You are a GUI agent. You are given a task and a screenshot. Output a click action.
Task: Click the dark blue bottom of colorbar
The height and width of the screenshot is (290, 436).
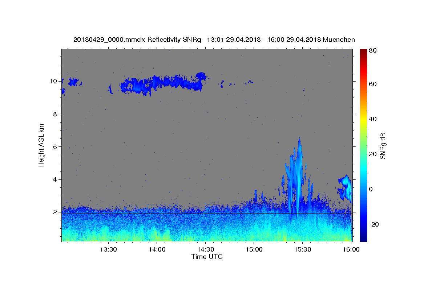[363, 239]
